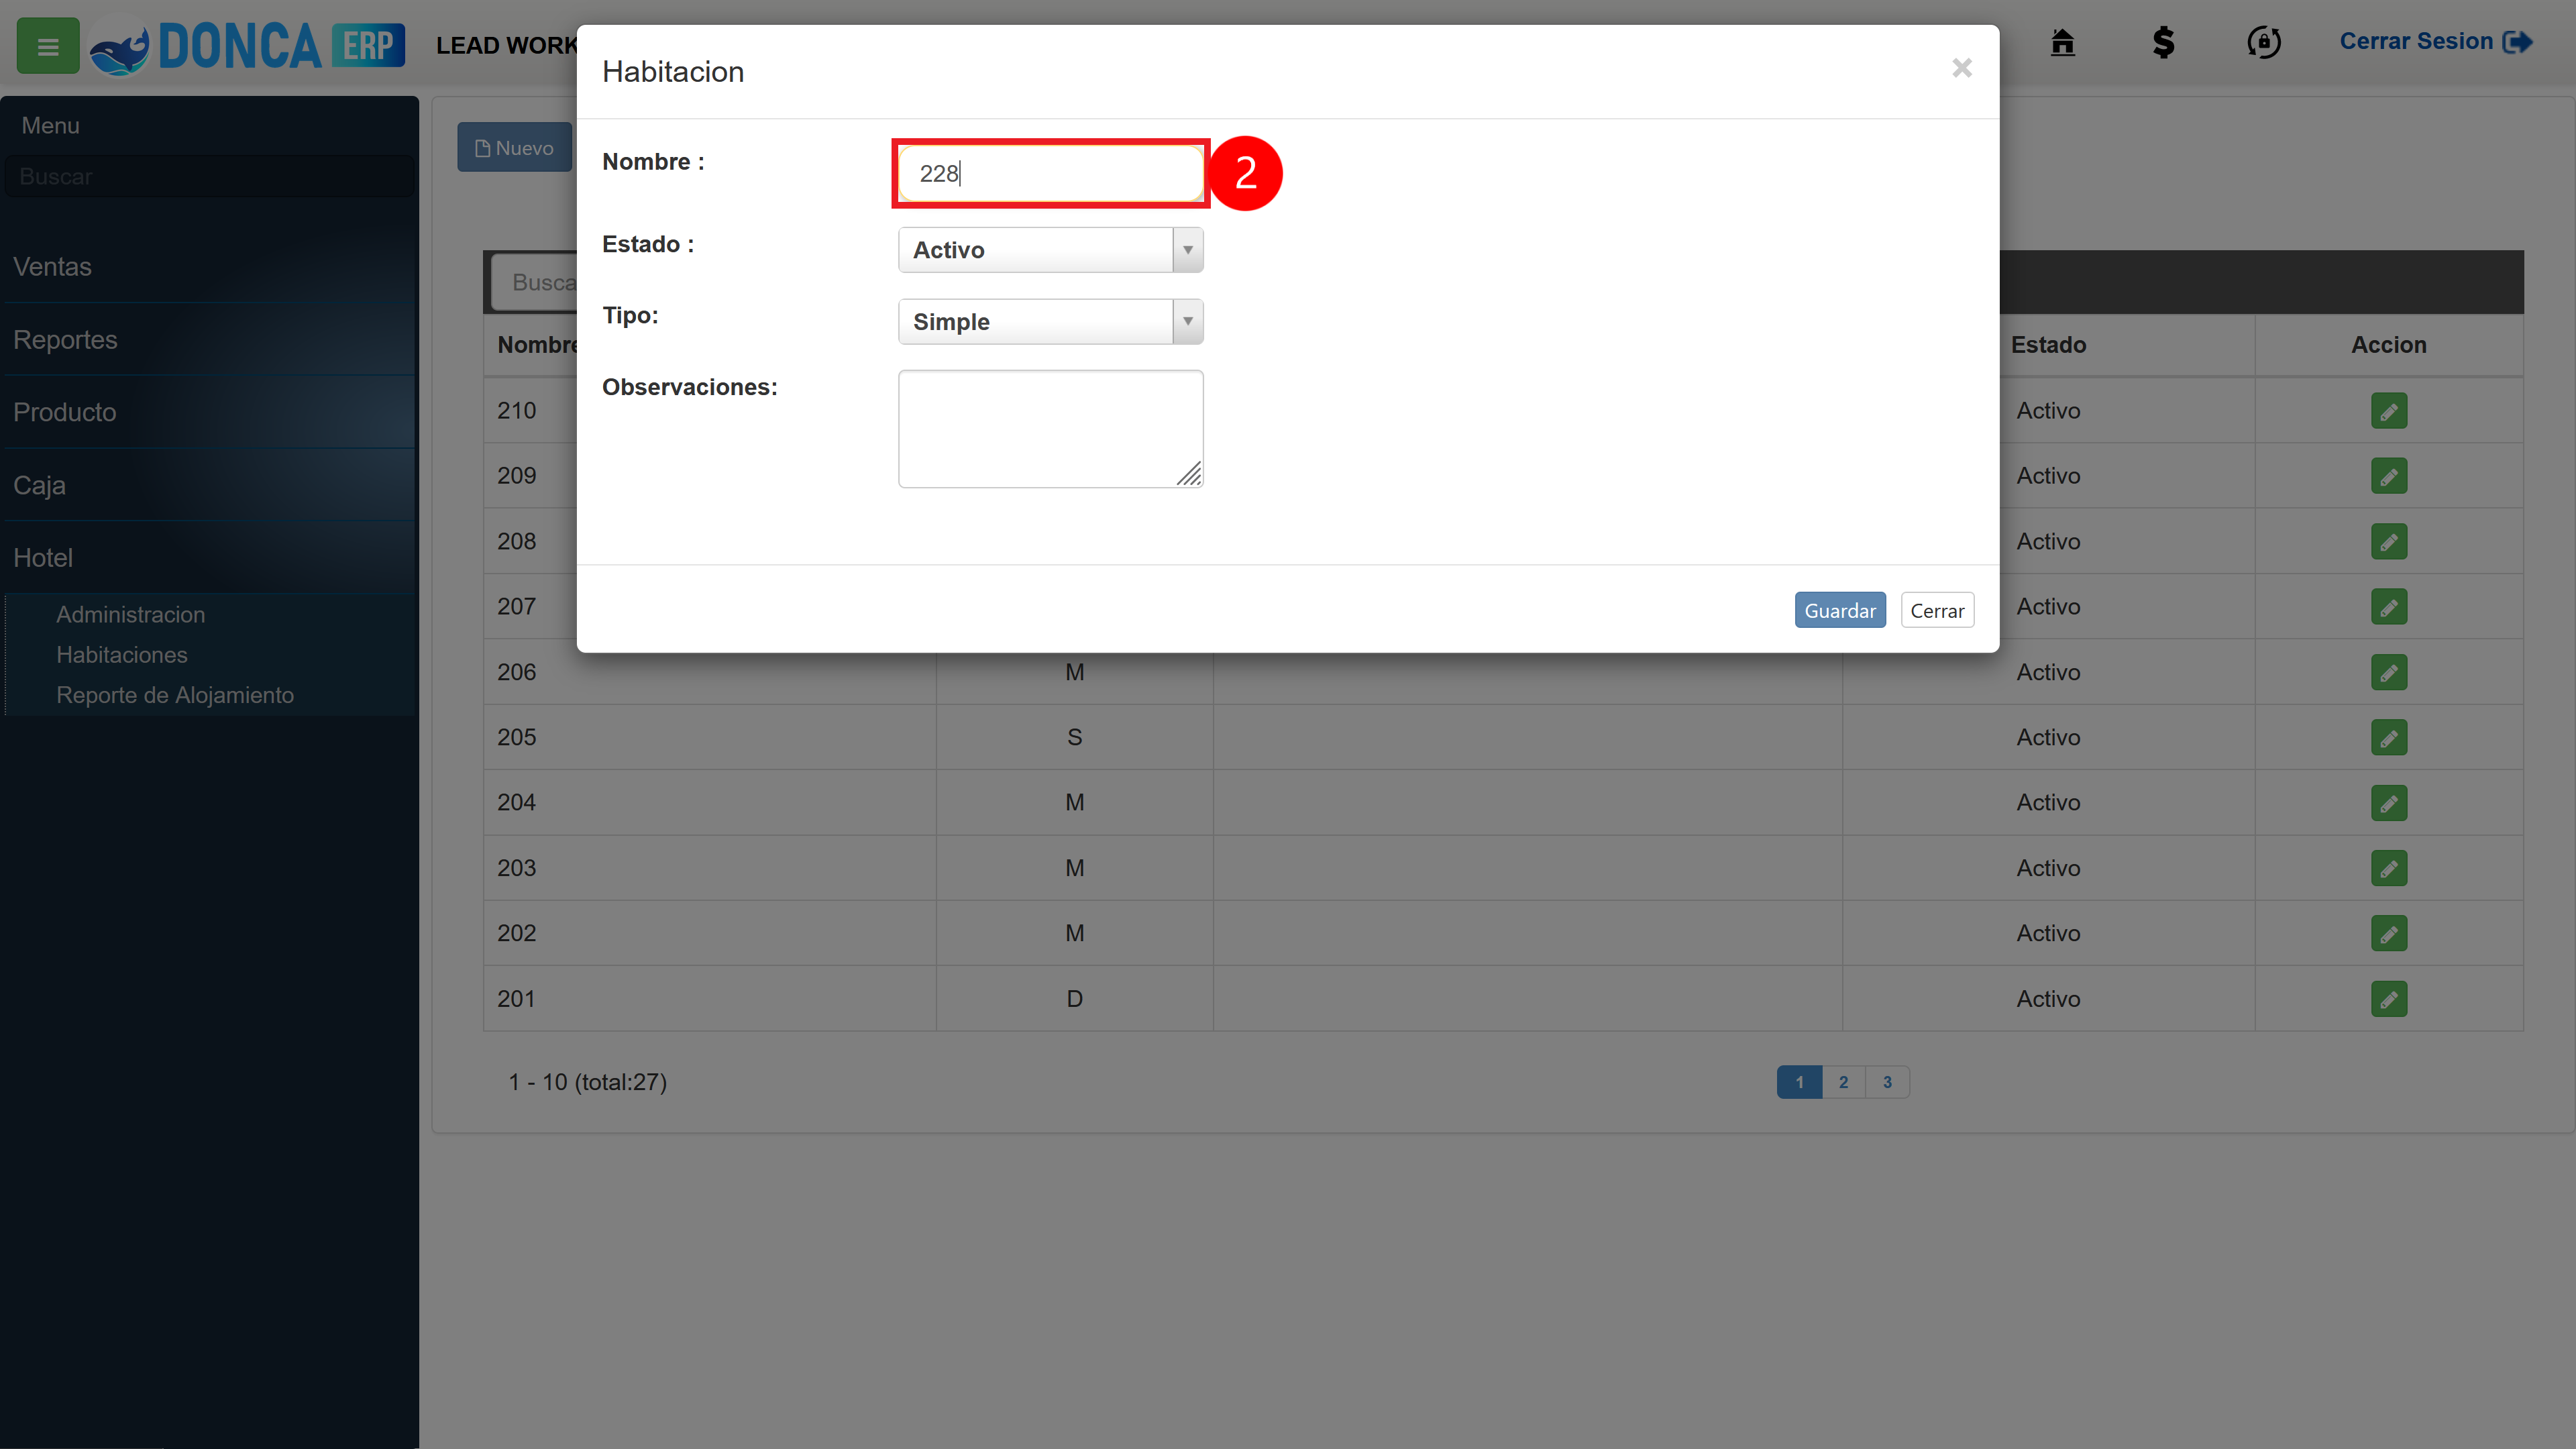Click room name 205 cell
Screen dimensions: 2576x1449
(x=709, y=737)
